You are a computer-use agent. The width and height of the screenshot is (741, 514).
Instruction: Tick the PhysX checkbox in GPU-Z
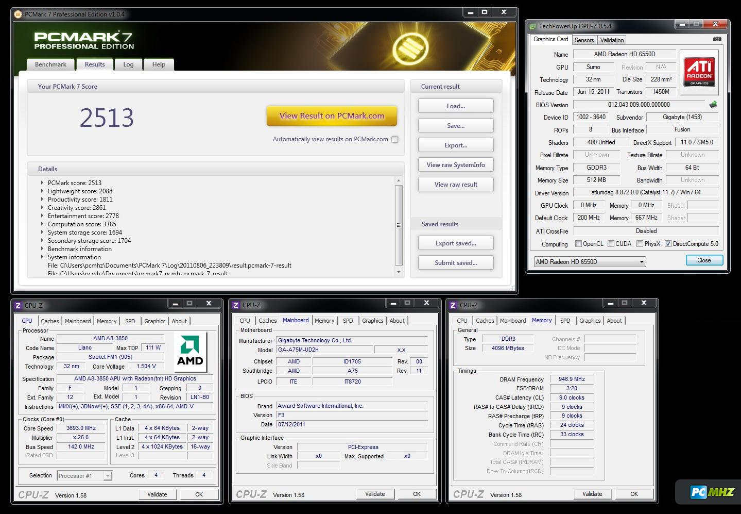(640, 244)
